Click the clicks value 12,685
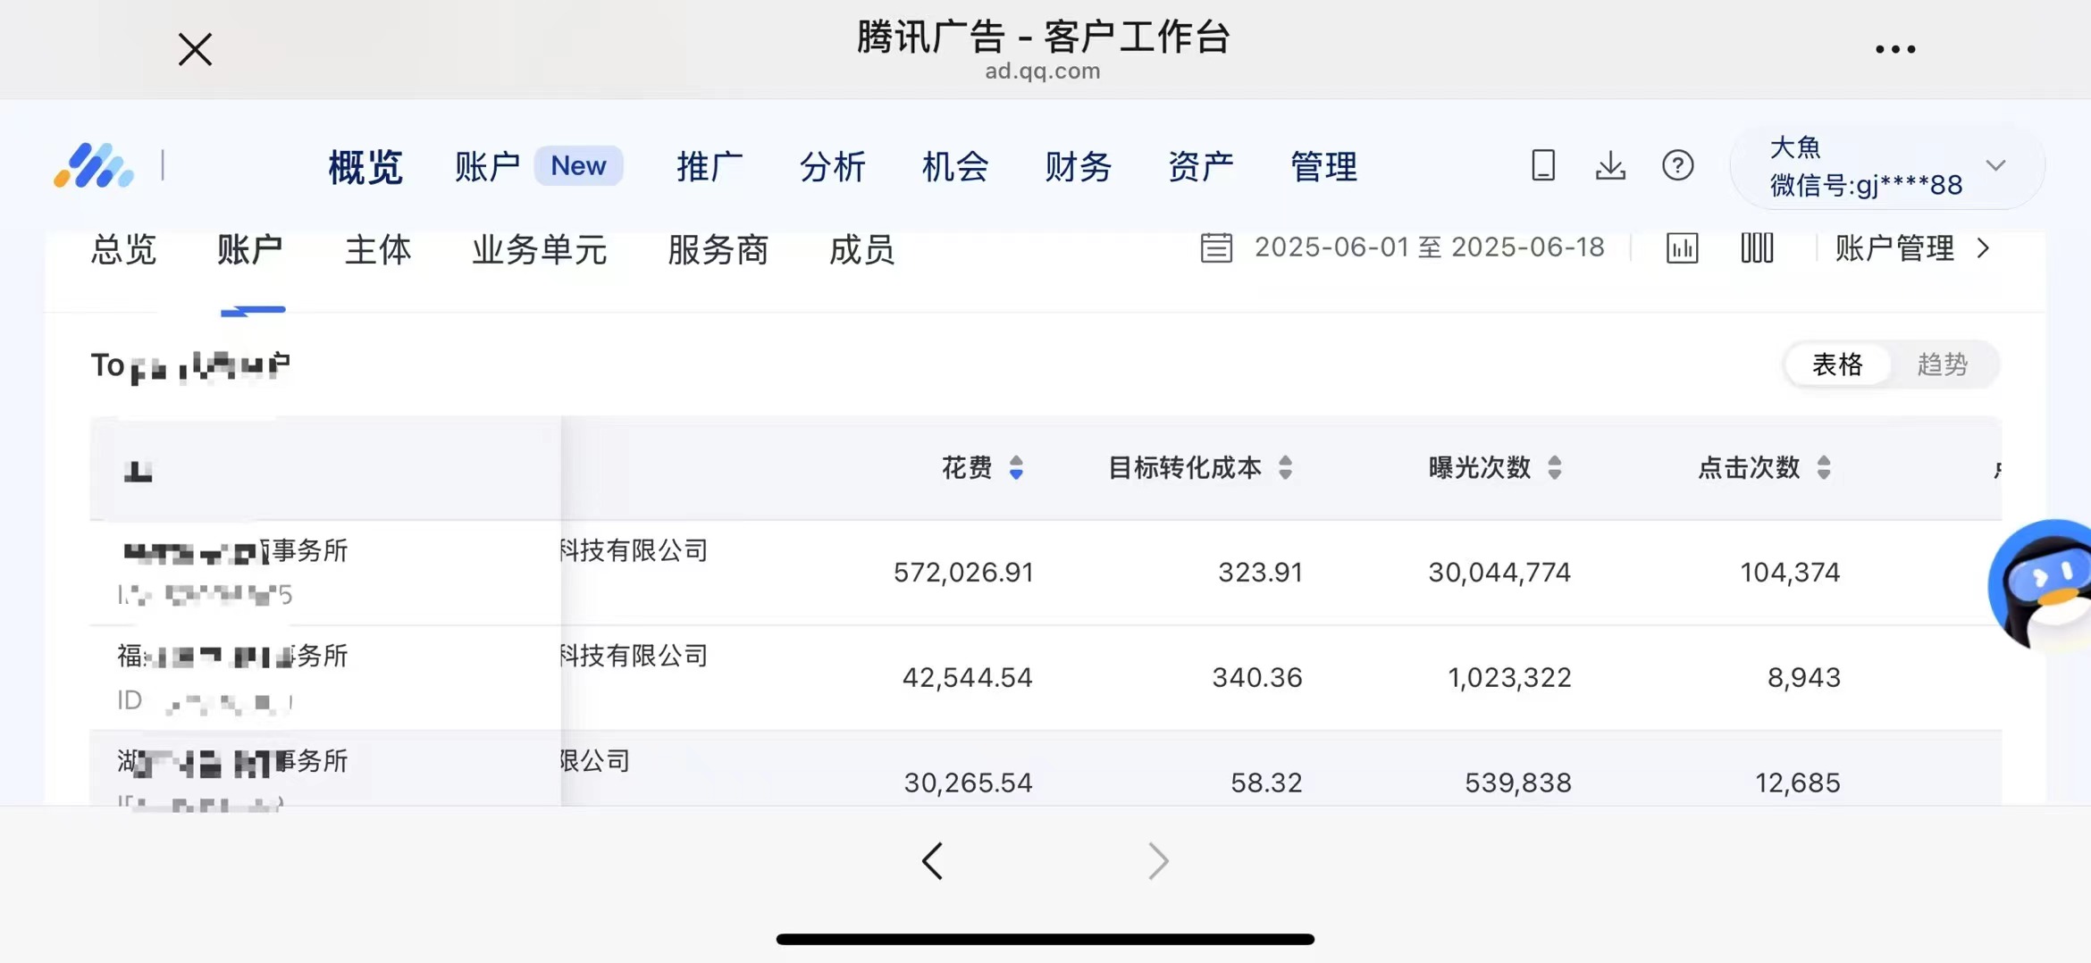 (x=1797, y=783)
